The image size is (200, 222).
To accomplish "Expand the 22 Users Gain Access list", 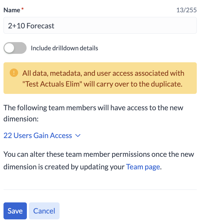I will coord(38,135).
